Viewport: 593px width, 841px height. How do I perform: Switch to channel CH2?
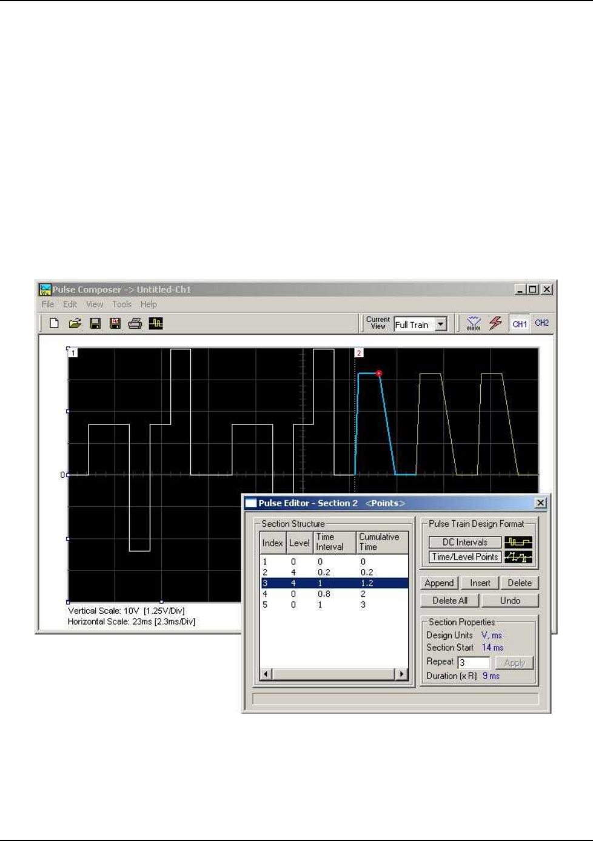(x=541, y=323)
